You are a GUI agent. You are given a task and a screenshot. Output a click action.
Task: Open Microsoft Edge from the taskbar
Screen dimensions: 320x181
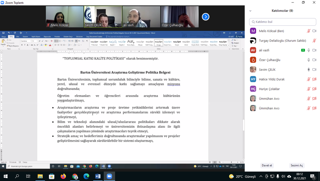coord(86,176)
